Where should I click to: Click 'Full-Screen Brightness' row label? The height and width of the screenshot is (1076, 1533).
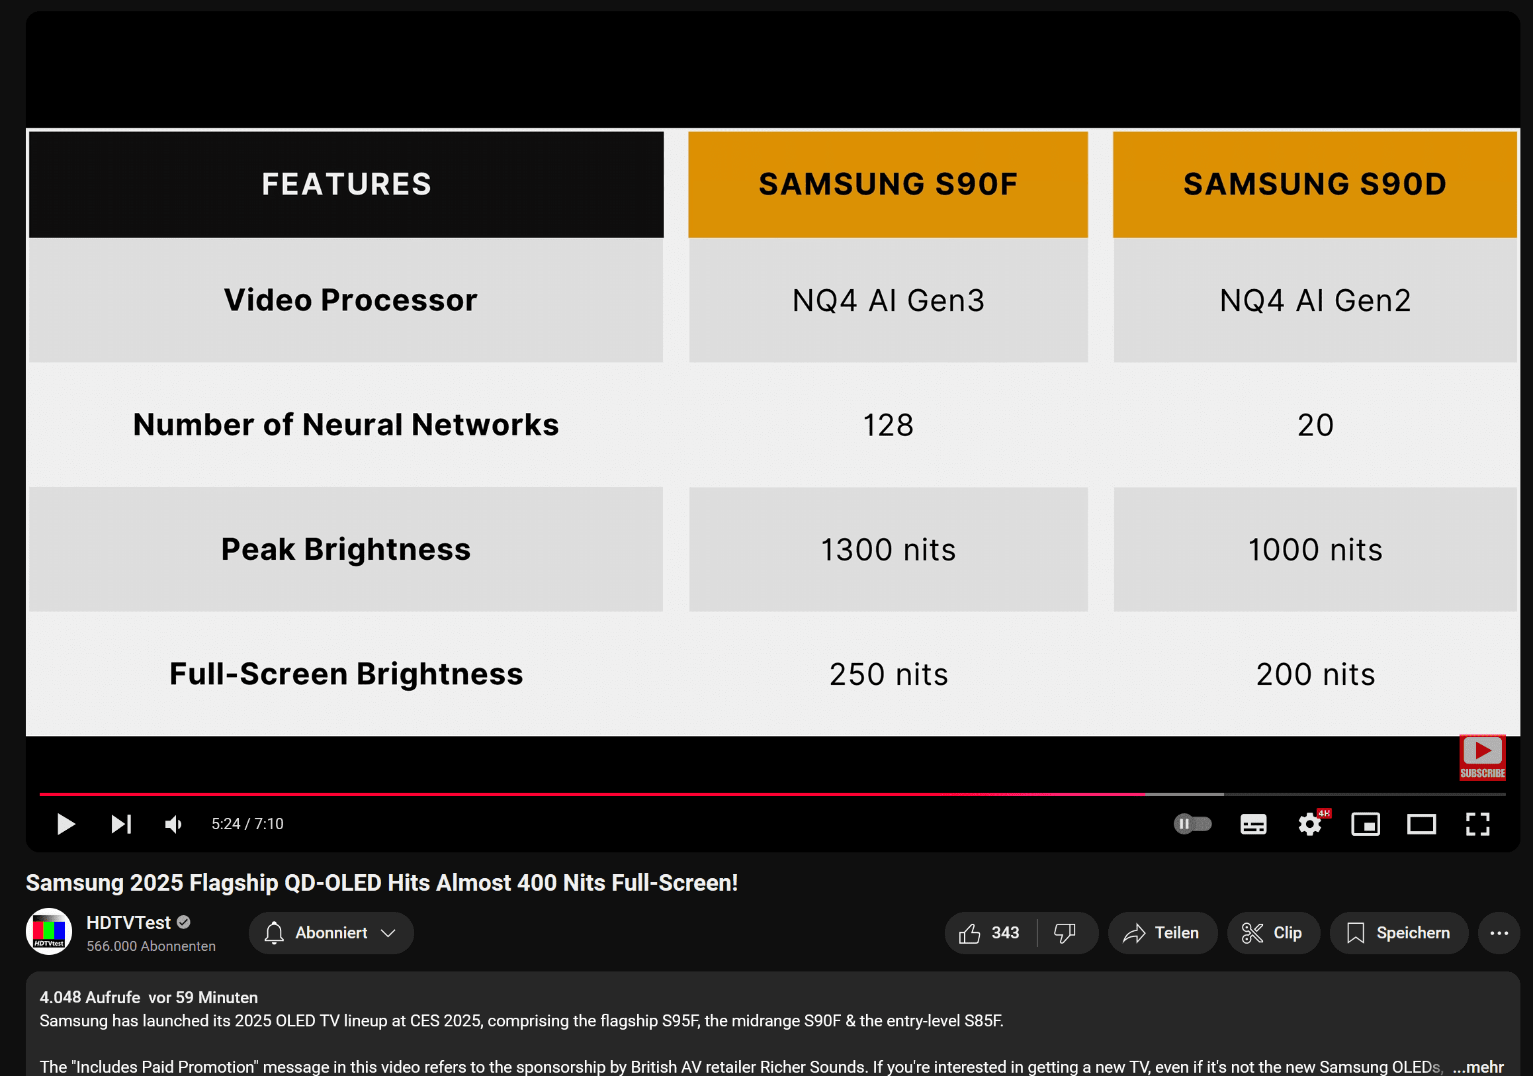(x=346, y=673)
